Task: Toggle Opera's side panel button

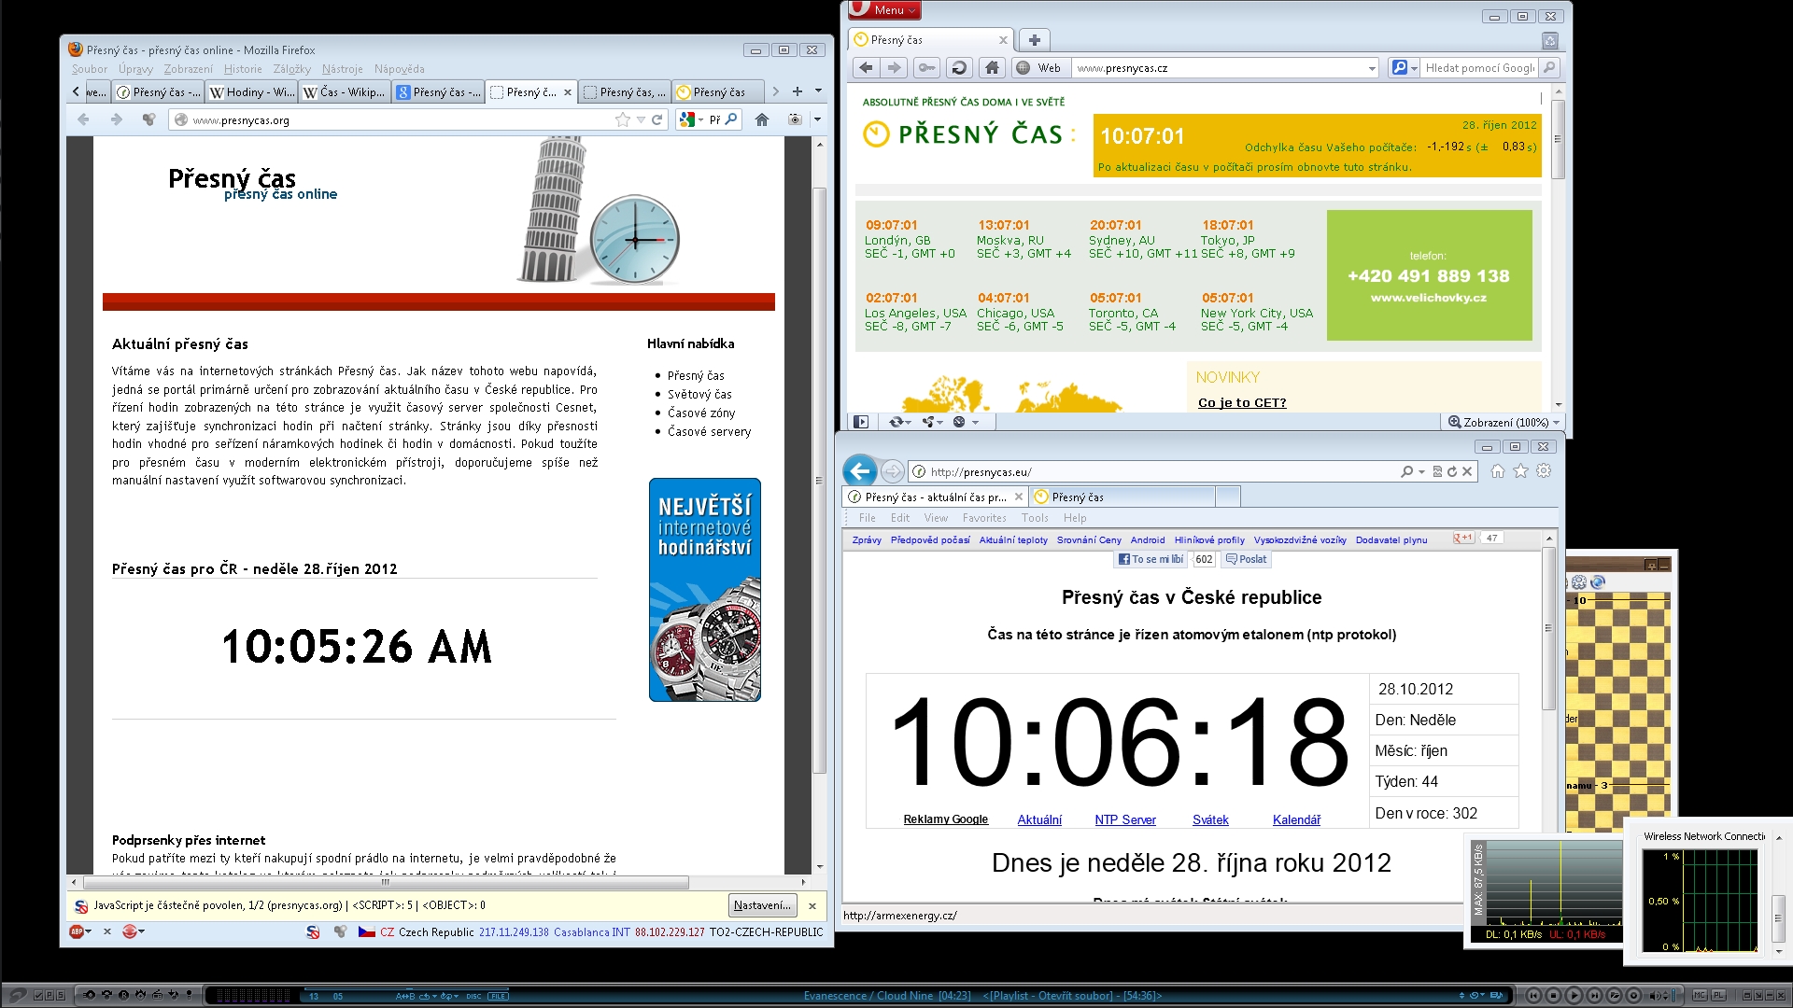Action: 861,422
